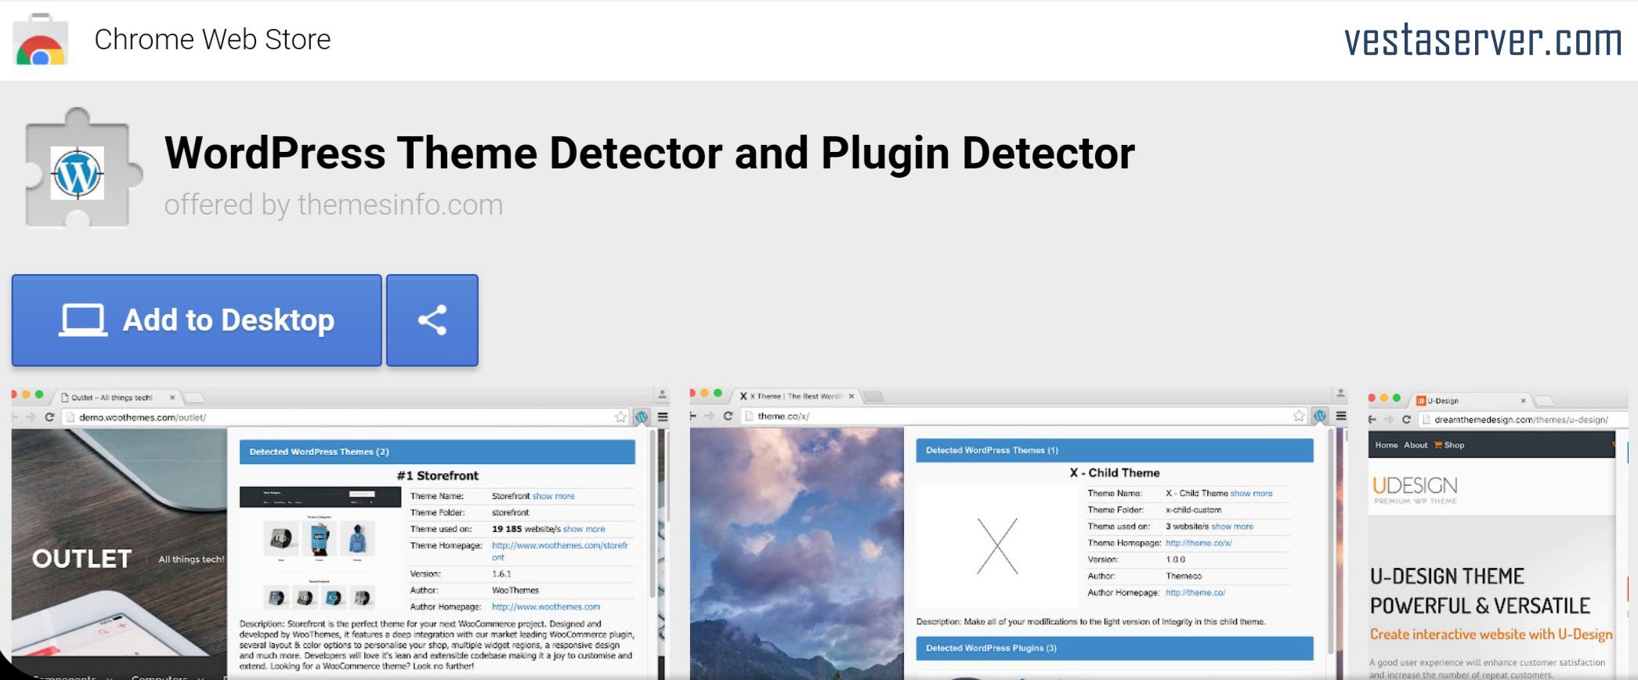Open the hamburger menu in the woothemes browser

tap(663, 417)
